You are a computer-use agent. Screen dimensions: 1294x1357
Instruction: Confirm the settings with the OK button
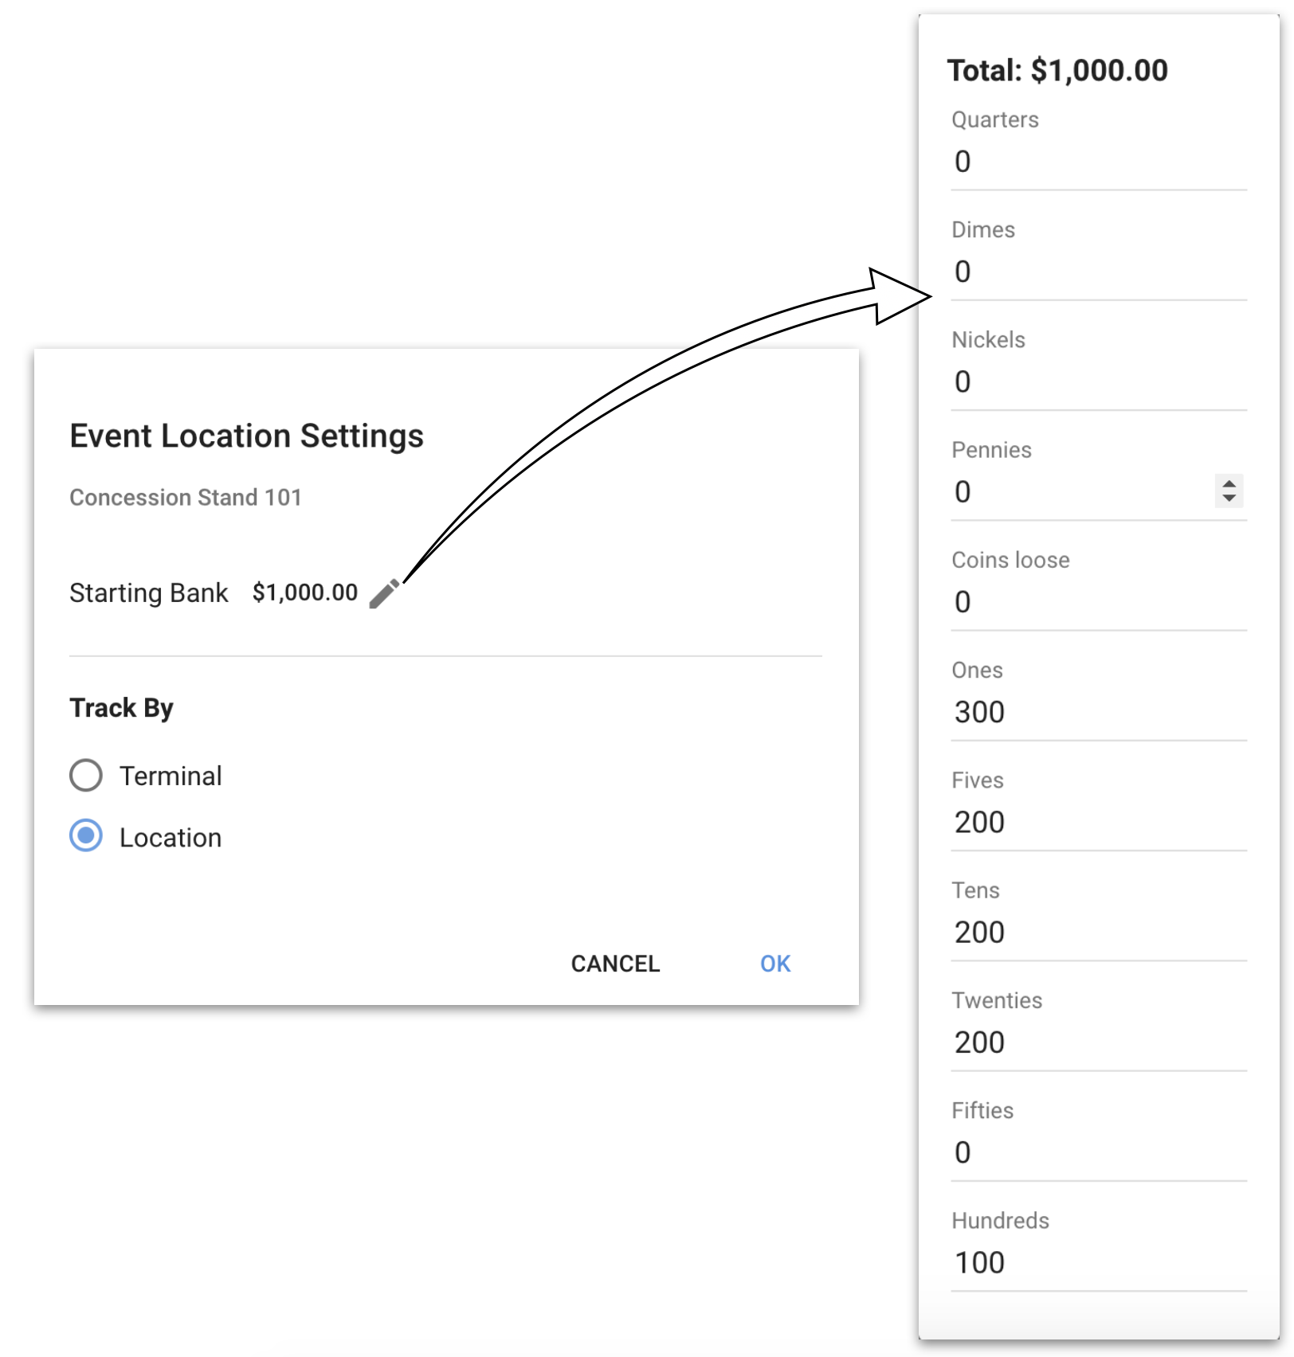click(775, 964)
